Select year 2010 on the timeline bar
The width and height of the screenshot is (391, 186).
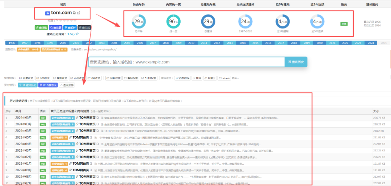191,43
